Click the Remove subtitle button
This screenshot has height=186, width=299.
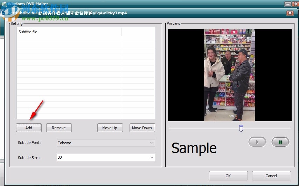[x=59, y=128]
